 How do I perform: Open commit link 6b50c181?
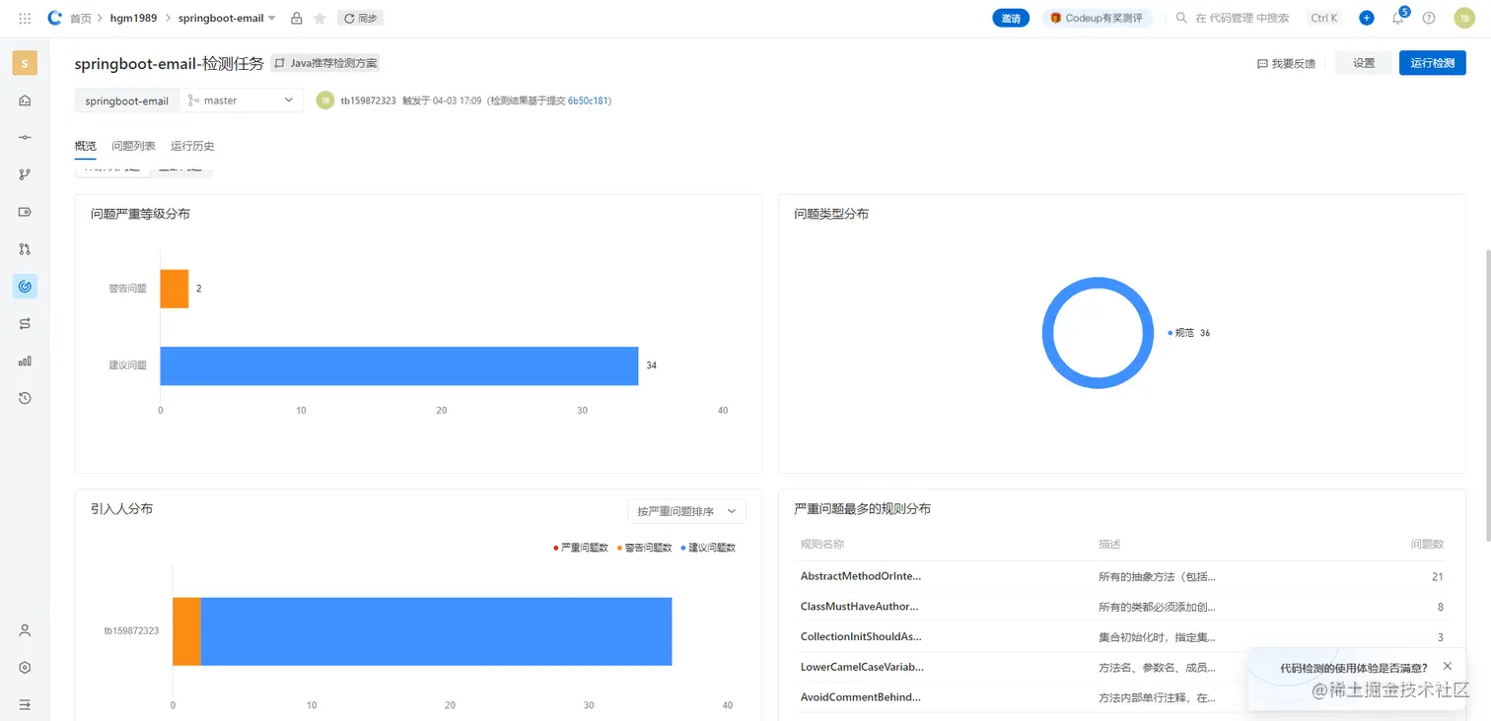pyautogui.click(x=588, y=100)
